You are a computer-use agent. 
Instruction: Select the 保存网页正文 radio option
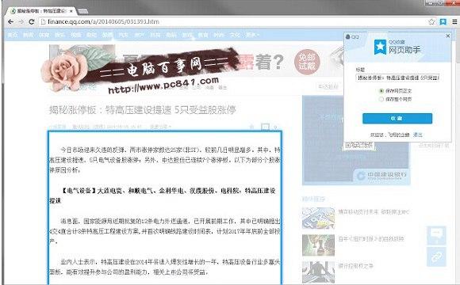381,91
